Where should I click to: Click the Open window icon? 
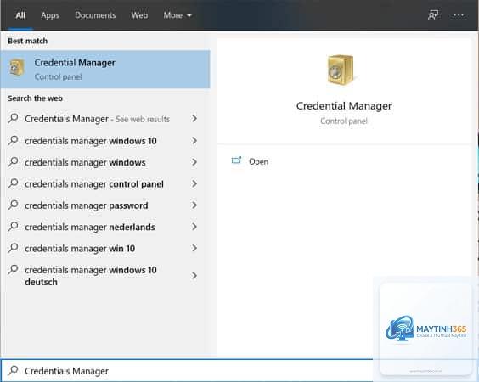pos(236,160)
